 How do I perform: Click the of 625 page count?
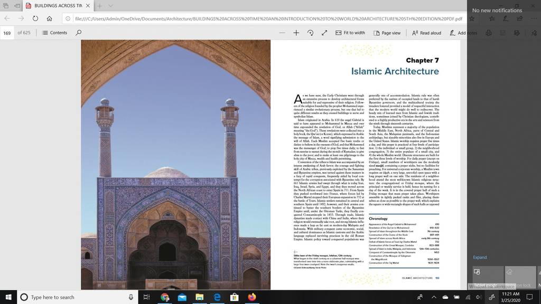pyautogui.click(x=24, y=33)
